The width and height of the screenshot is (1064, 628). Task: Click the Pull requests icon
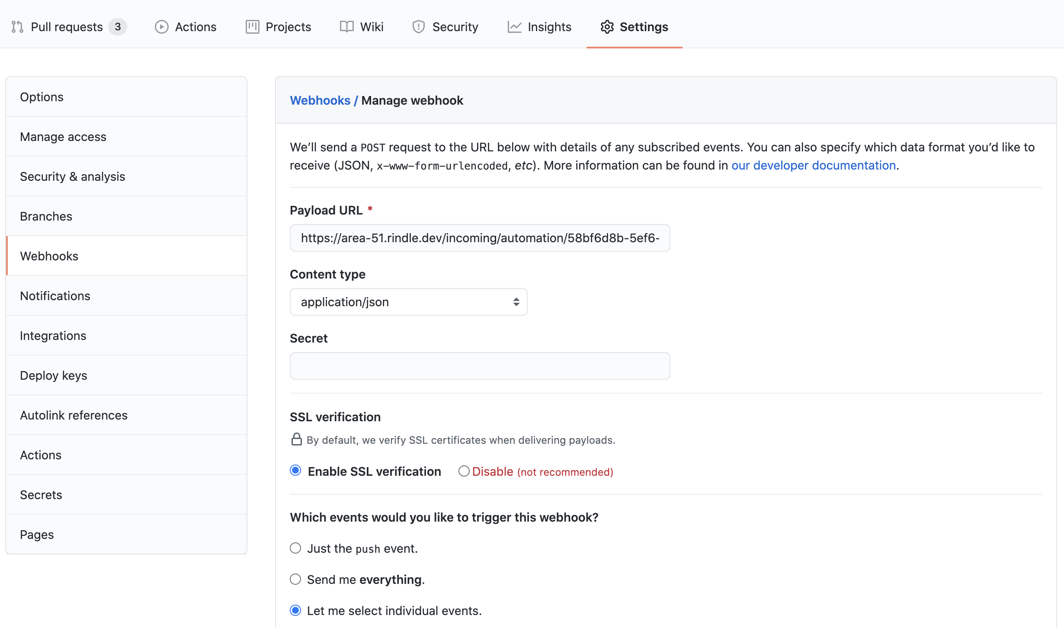tap(17, 27)
